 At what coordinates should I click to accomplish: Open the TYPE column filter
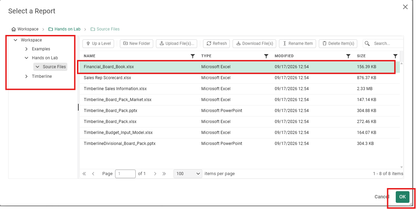[x=266, y=56]
